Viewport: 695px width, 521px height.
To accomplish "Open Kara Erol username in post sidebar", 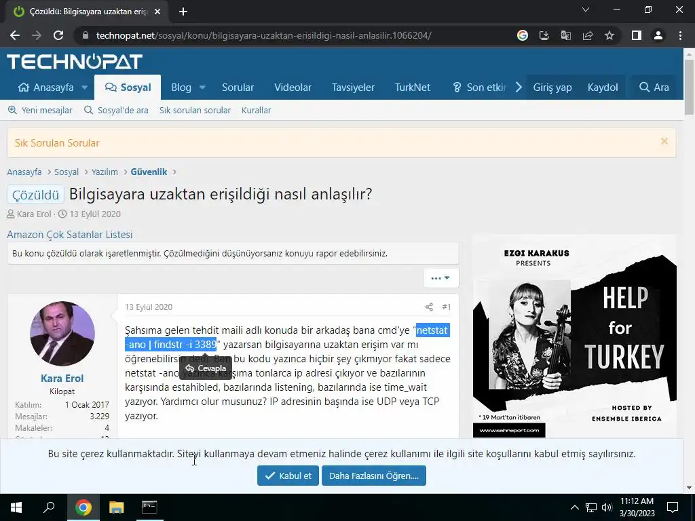I will coord(62,379).
